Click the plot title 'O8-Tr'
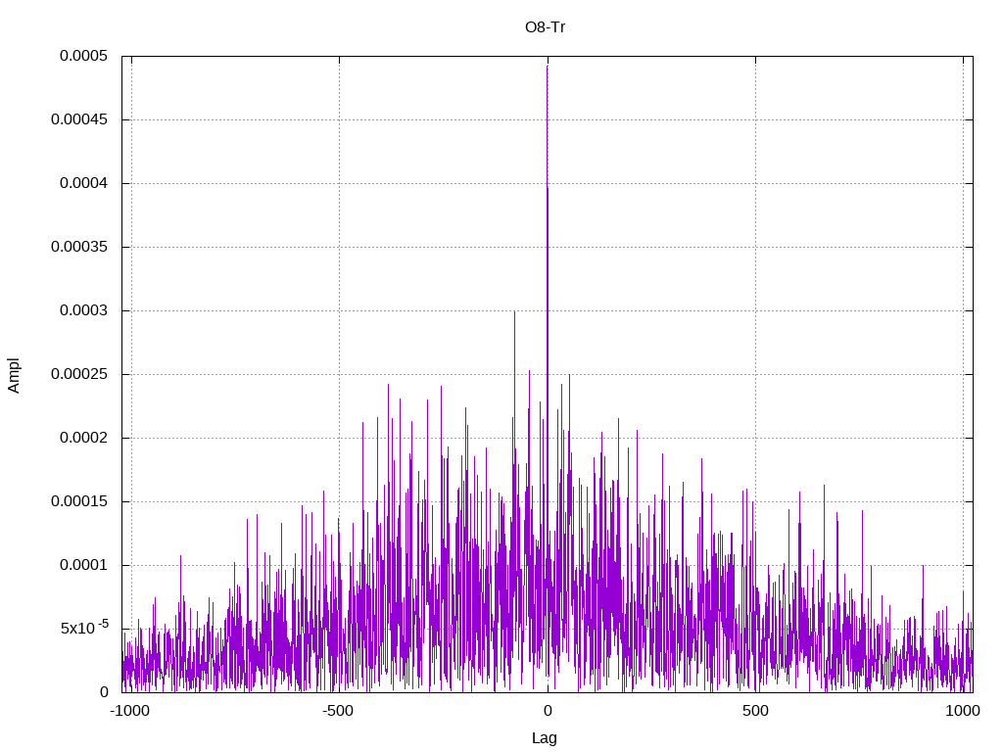 [x=545, y=27]
